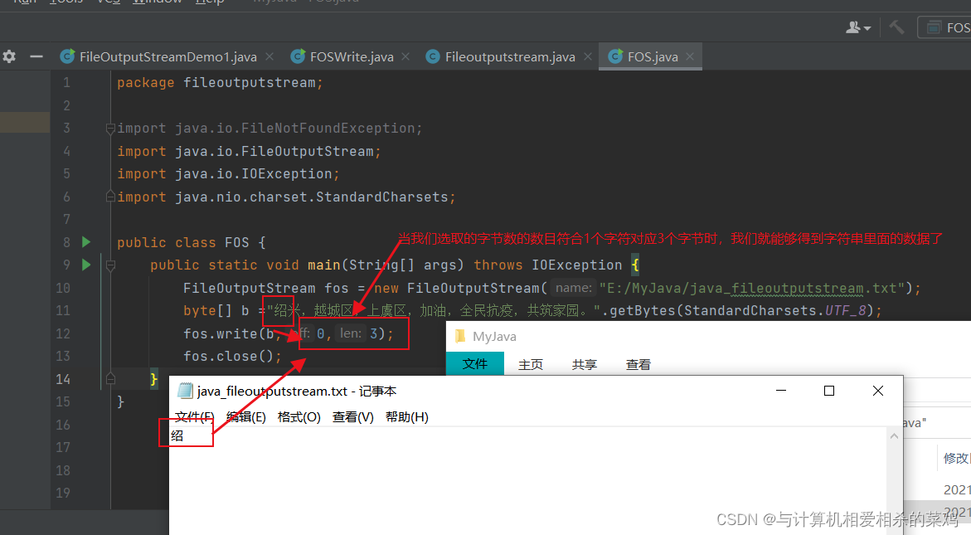Click the FileNotFoundException import line
Screen dimensions: 971x535
click(269, 129)
